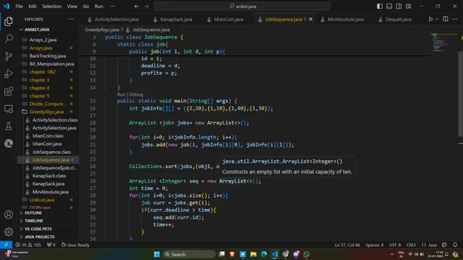Split the editor to the right
This screenshot has height=260, width=463.
445,19
